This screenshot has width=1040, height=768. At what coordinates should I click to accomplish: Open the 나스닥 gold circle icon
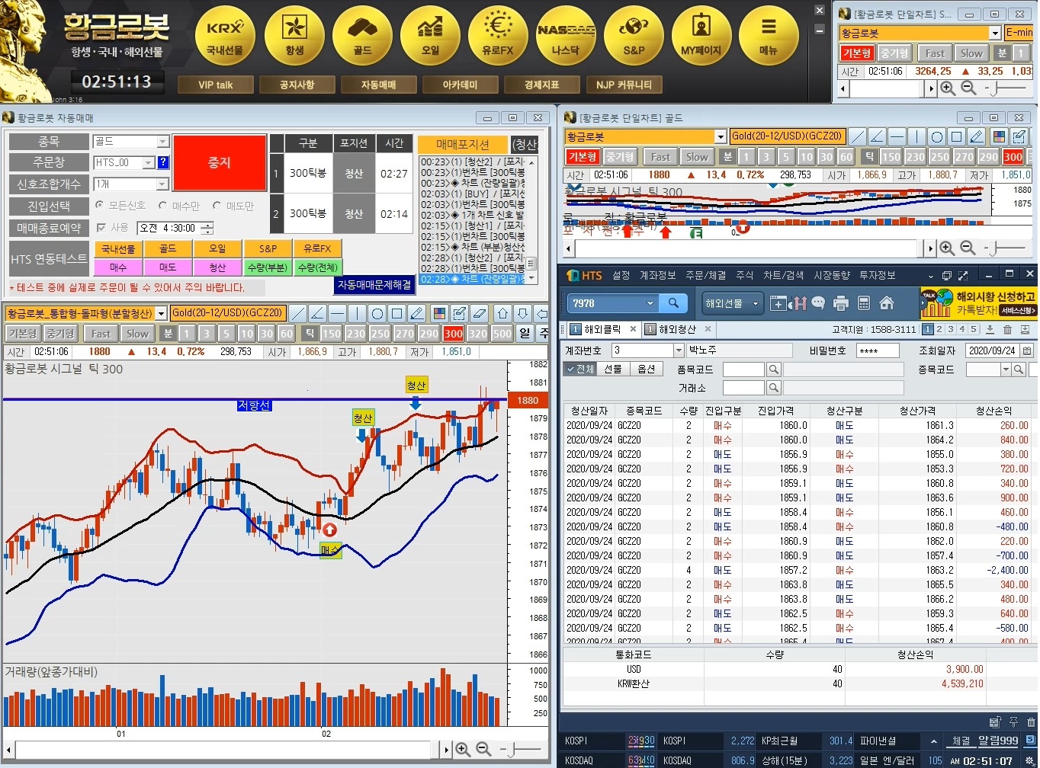click(566, 36)
